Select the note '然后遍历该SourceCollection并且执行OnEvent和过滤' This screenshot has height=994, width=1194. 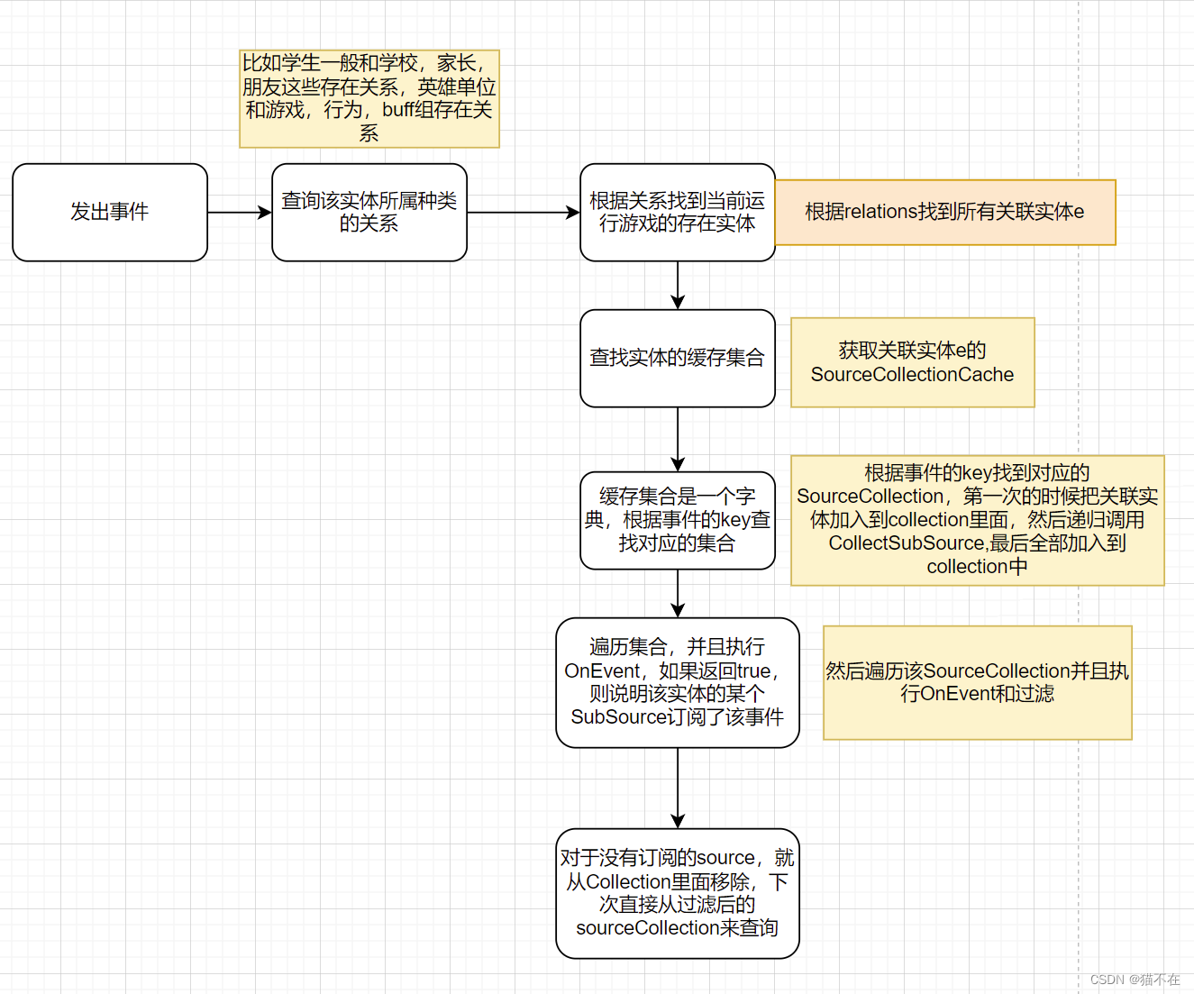coord(978,683)
